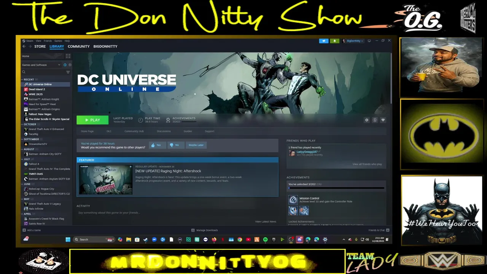Switch to Big Picture mode monitor icon
This screenshot has height=274, width=487.
[369, 41]
